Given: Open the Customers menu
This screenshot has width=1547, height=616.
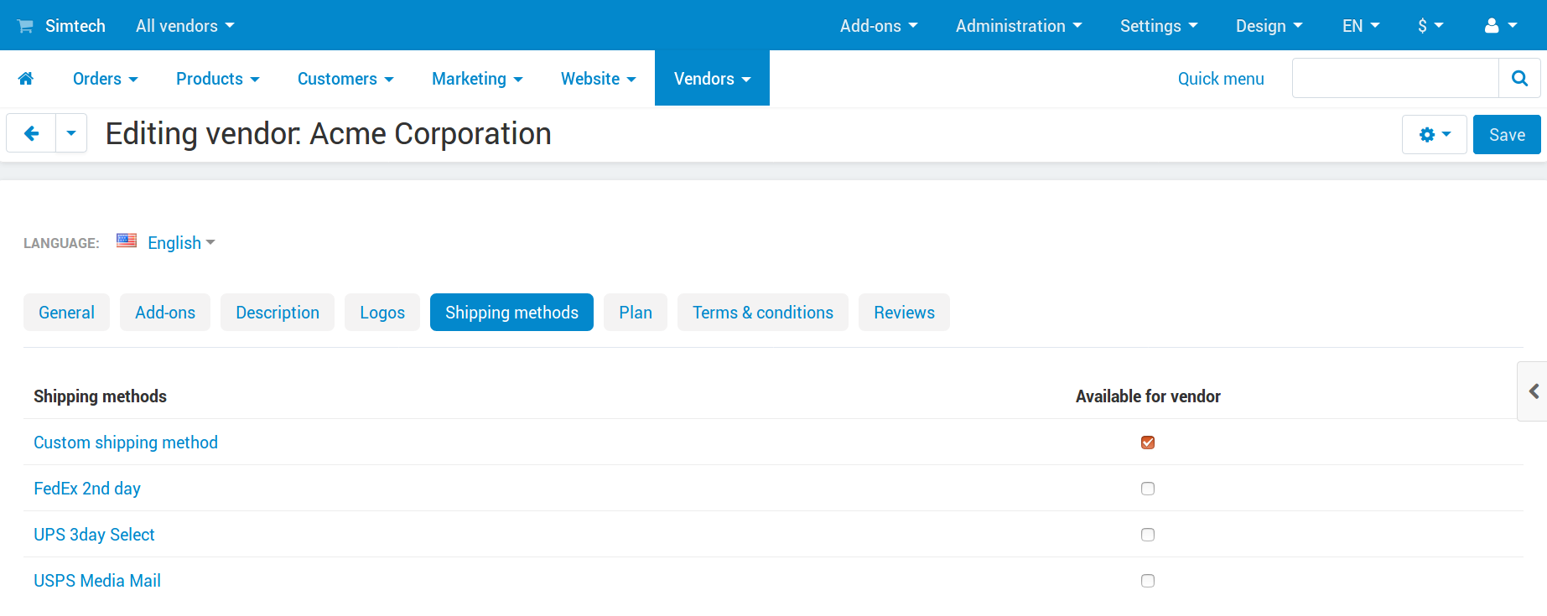Looking at the screenshot, I should pos(345,79).
